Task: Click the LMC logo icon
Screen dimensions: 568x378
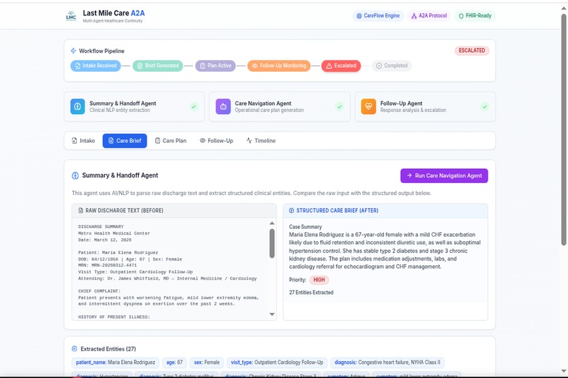Action: point(71,16)
